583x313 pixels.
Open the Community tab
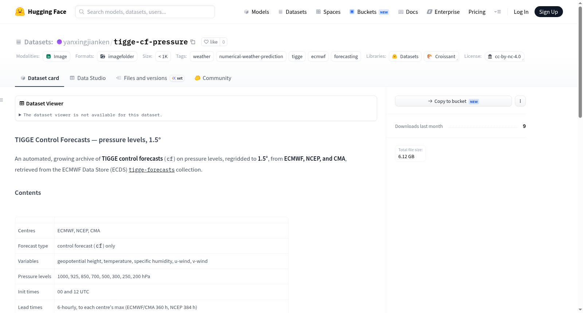pos(213,78)
